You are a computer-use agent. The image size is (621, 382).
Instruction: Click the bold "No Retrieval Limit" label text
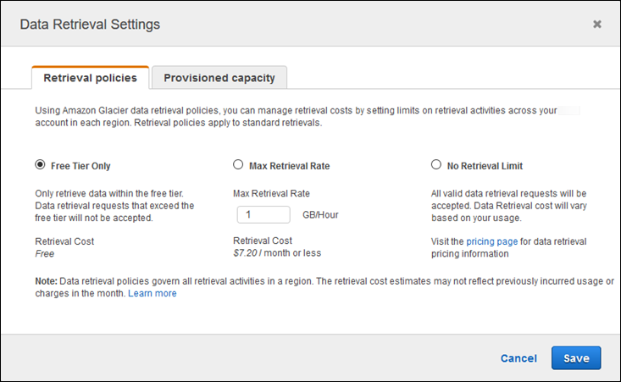coord(491,166)
